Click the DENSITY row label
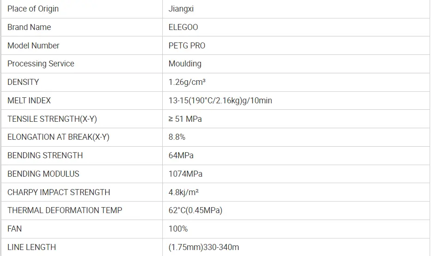 pos(23,82)
